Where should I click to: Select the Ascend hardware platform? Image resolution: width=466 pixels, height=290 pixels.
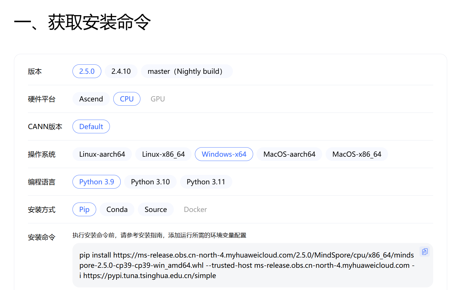(91, 99)
